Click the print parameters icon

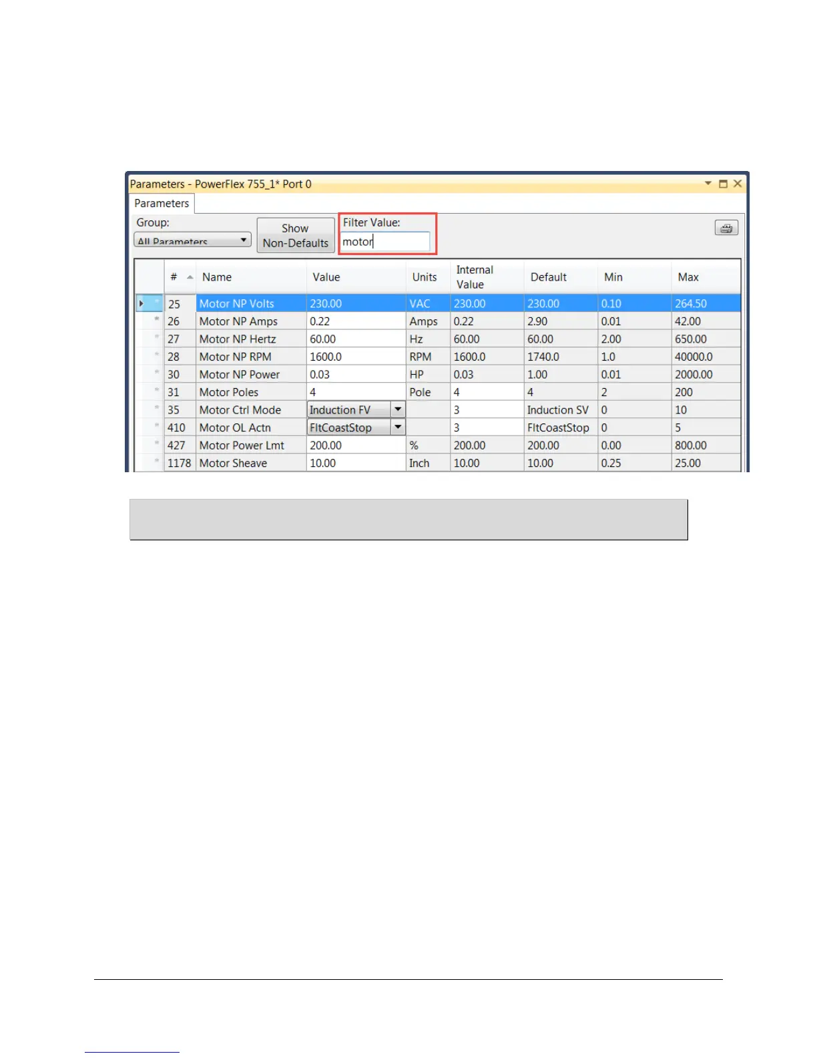pyautogui.click(x=726, y=228)
